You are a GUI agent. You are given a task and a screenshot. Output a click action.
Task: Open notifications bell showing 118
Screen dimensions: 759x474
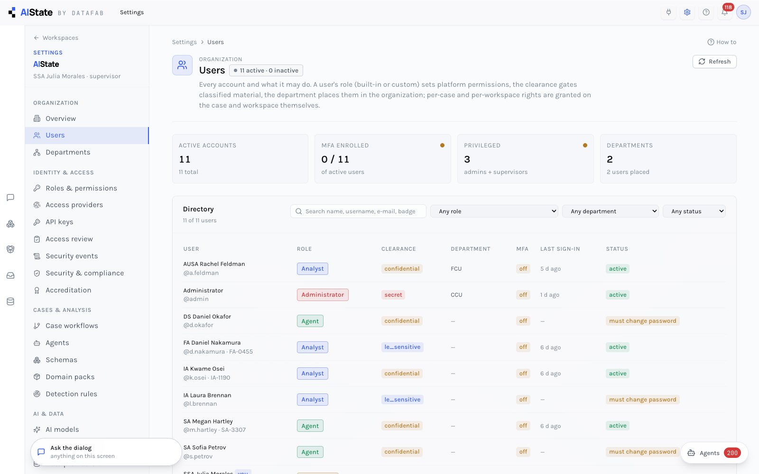point(725,12)
